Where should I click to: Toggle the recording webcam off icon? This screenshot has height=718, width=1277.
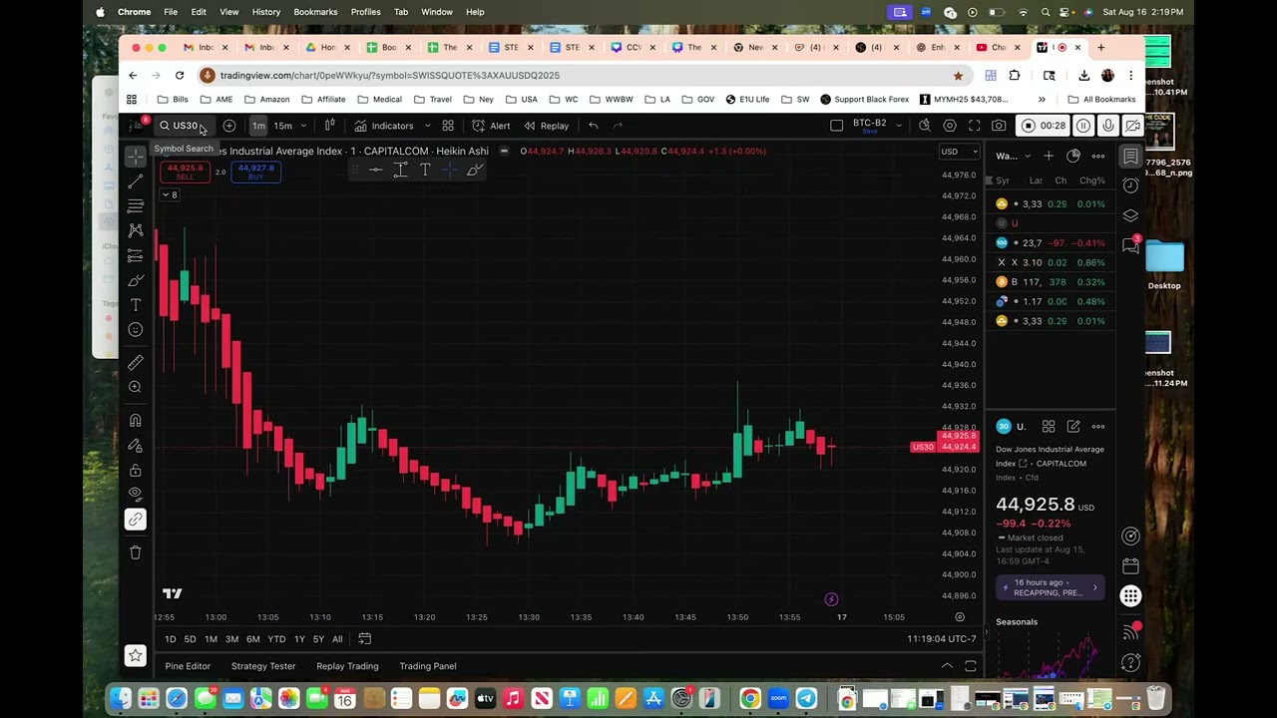coord(1132,126)
